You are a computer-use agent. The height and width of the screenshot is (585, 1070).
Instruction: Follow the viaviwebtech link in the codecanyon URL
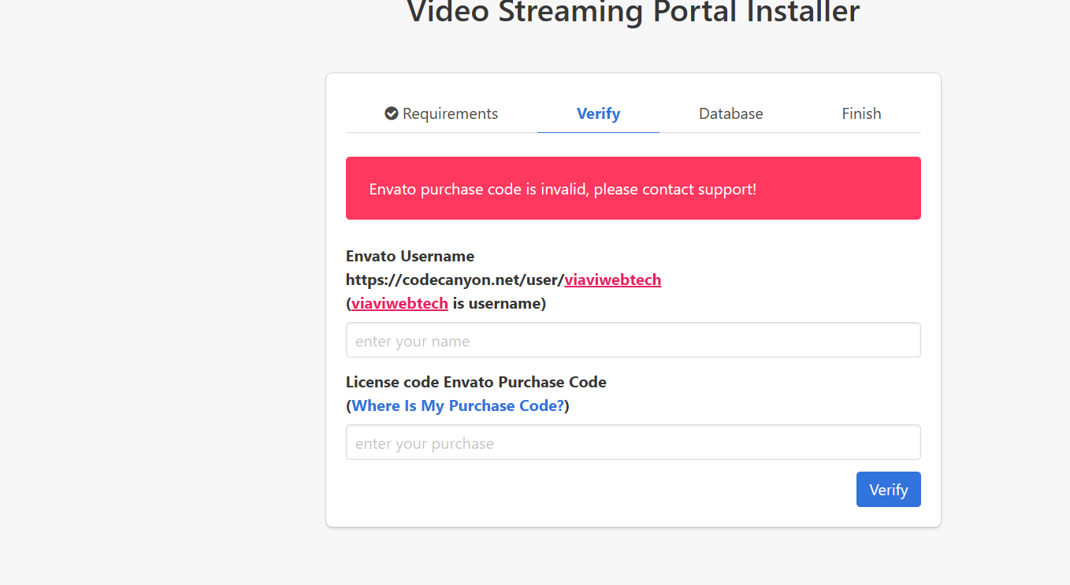point(613,280)
